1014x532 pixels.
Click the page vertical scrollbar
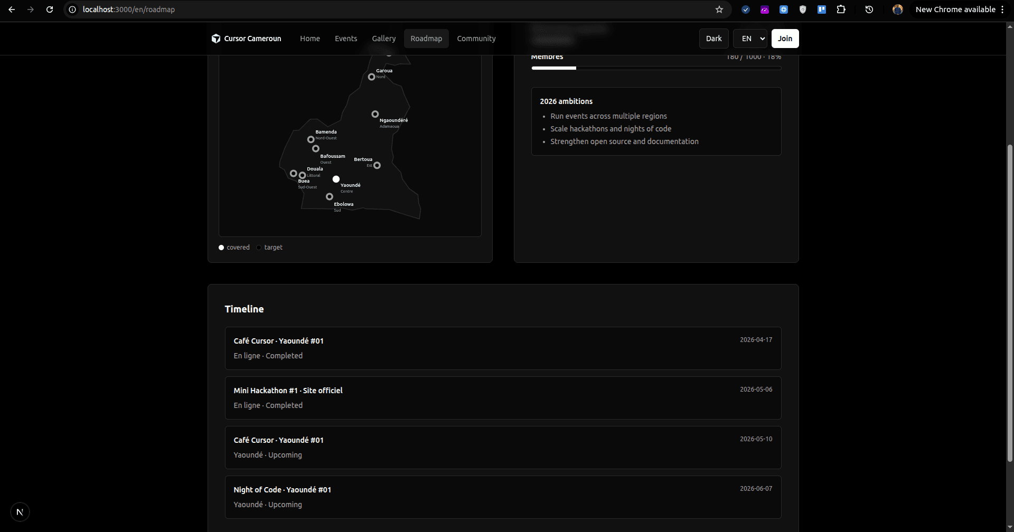[1010, 303]
